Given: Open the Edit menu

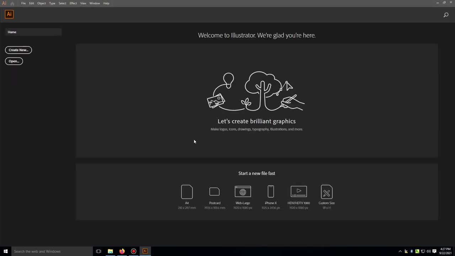Looking at the screenshot, I should click(32, 3).
